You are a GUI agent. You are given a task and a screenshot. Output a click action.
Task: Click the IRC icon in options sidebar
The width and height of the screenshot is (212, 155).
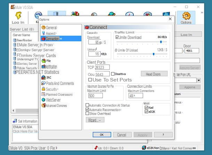coord(43,77)
